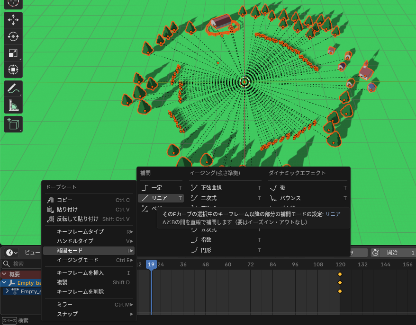Select the Move tool
The image size is (416, 325).
click(x=13, y=19)
